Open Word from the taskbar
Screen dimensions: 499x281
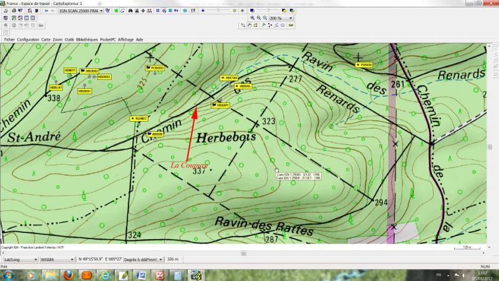pyautogui.click(x=142, y=275)
